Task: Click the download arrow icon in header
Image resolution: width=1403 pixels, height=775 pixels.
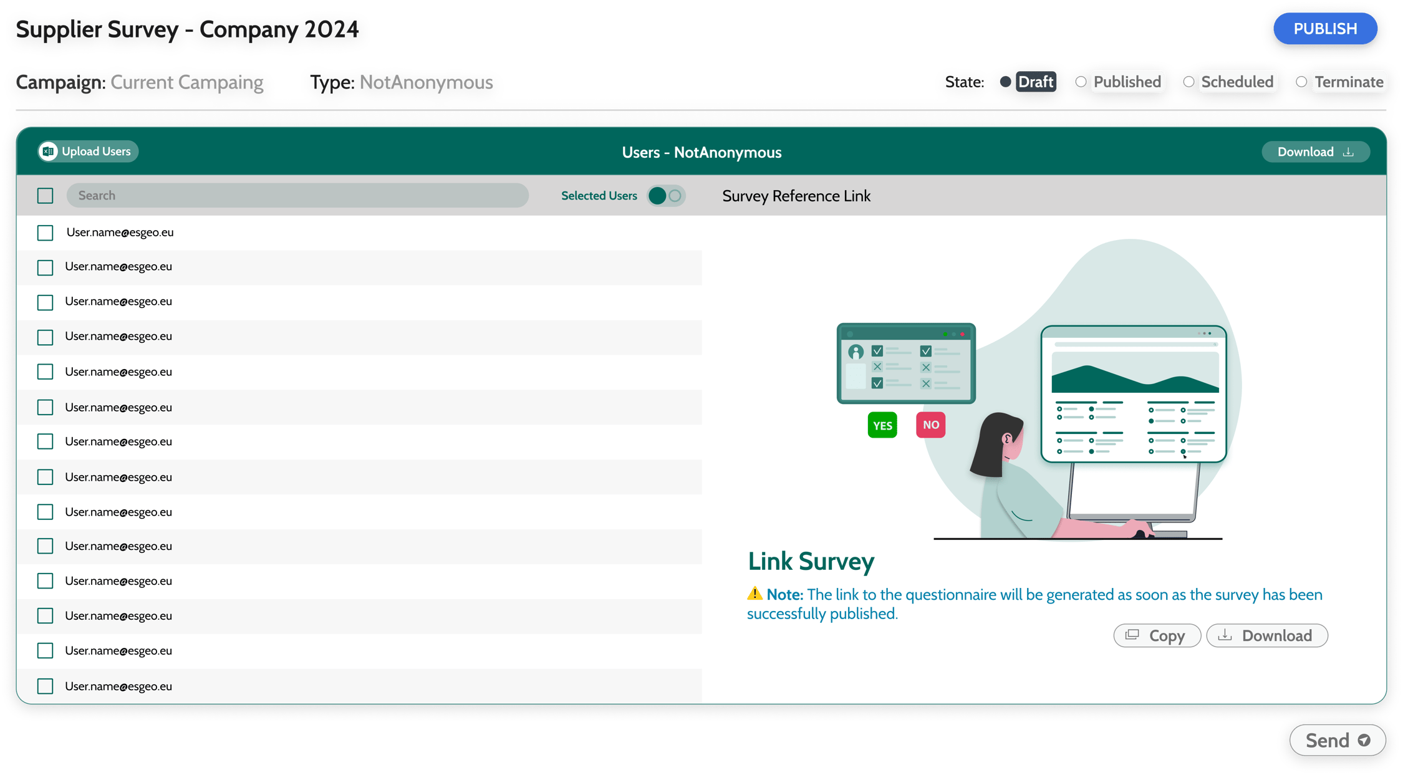Action: (x=1348, y=152)
